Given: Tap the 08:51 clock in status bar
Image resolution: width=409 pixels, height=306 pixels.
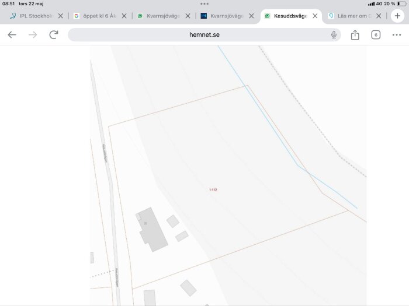Looking at the screenshot, I should [x=8, y=3].
